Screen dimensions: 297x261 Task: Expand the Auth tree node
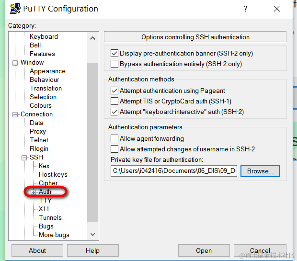pyautogui.click(x=33, y=192)
